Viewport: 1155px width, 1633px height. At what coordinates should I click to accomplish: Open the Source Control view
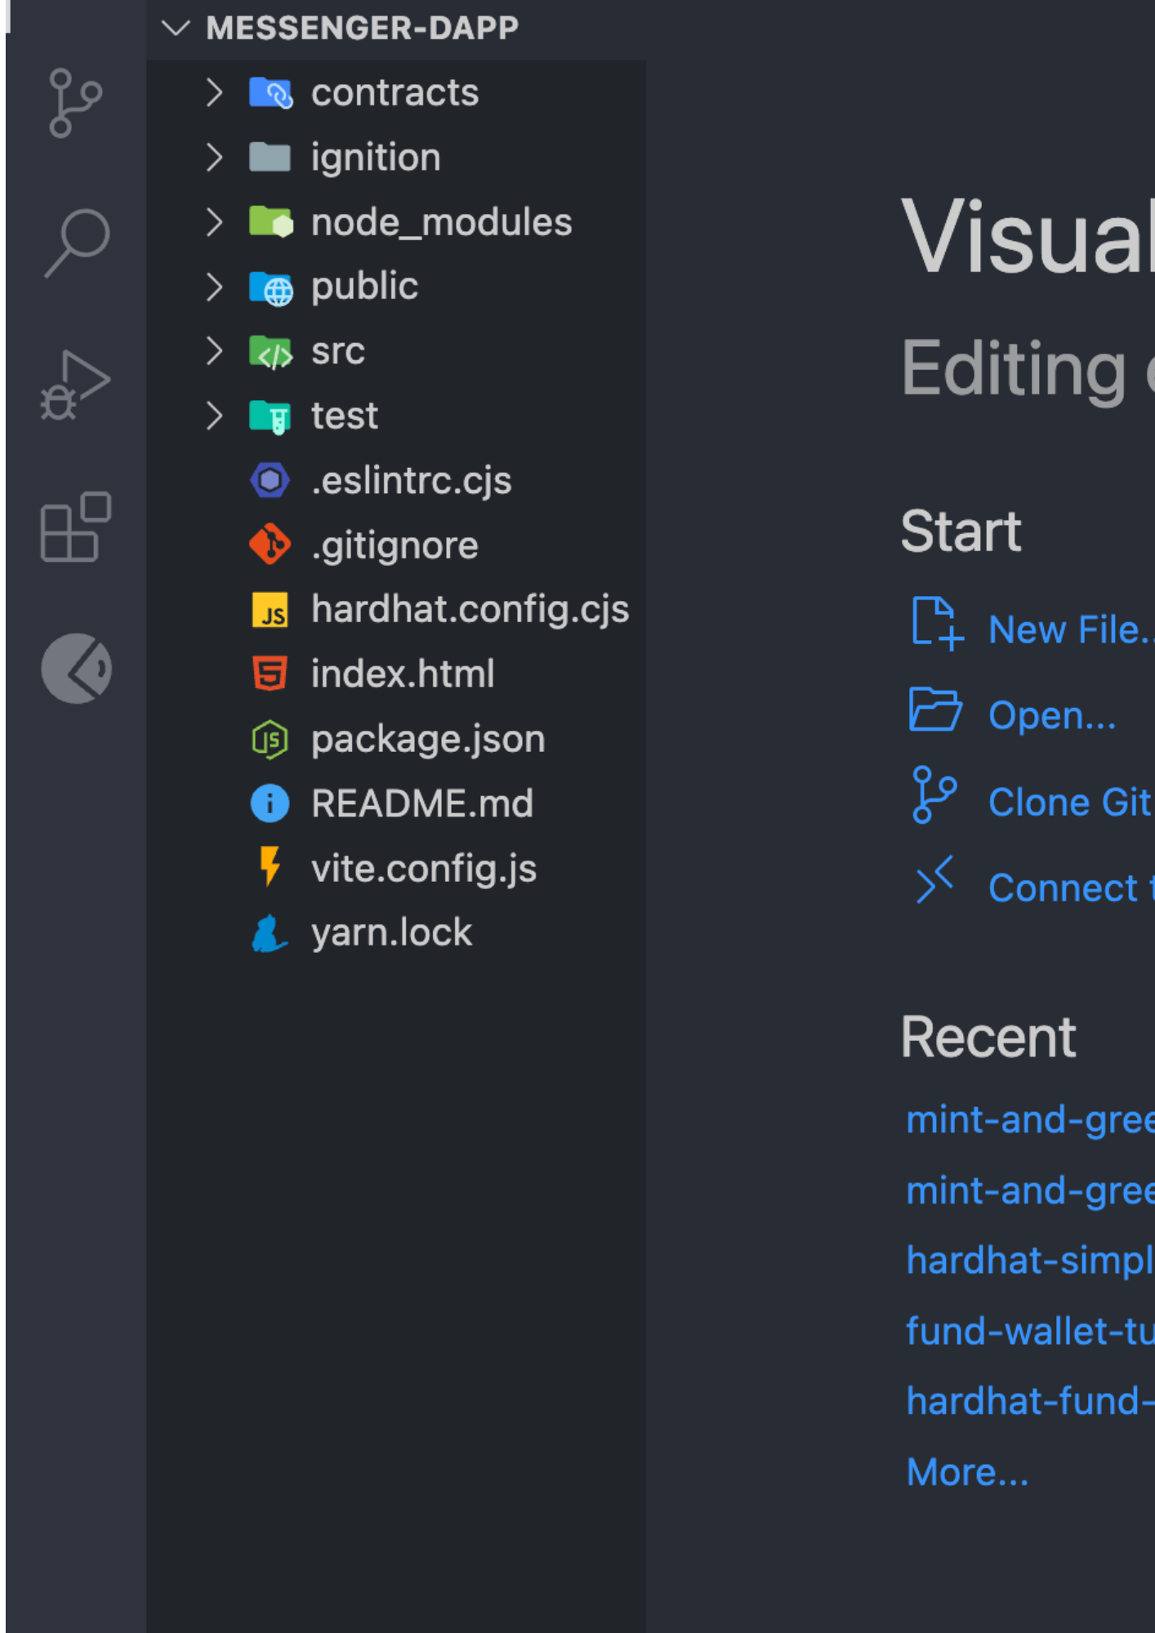(75, 103)
